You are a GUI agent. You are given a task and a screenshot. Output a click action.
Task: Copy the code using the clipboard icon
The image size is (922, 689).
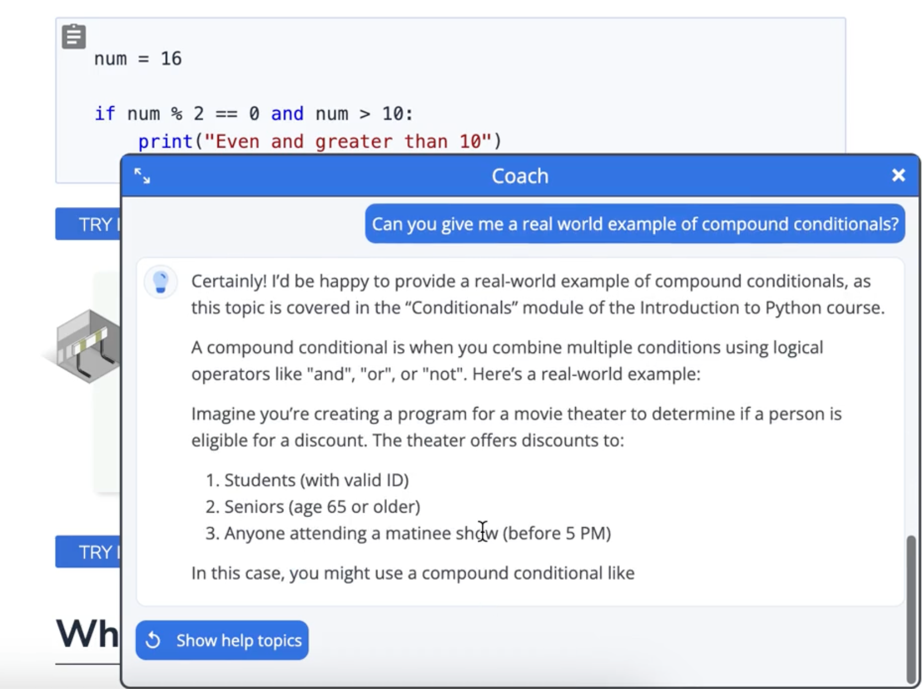[73, 36]
